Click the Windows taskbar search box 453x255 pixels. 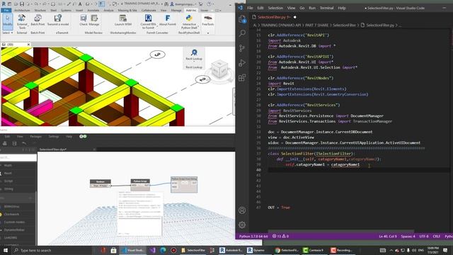pos(52,250)
